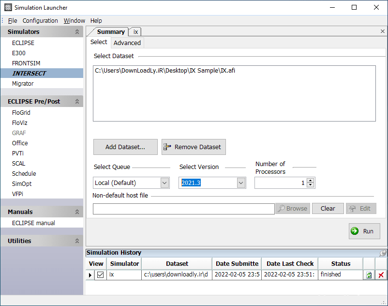Click the Simulator column header
This screenshot has width=388, height=306.
coord(124,264)
